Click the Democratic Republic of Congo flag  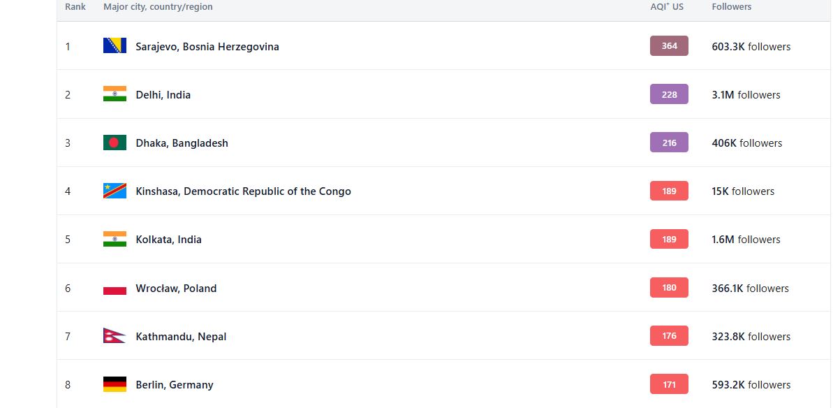[x=115, y=191]
